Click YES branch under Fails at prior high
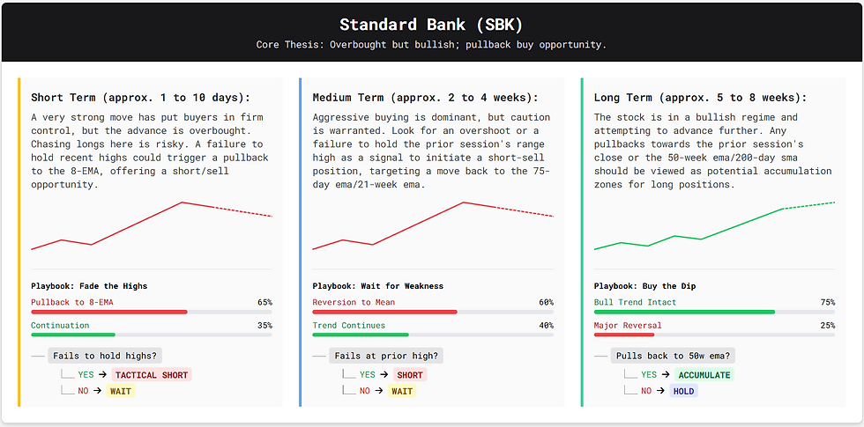864x427 pixels. coord(367,375)
